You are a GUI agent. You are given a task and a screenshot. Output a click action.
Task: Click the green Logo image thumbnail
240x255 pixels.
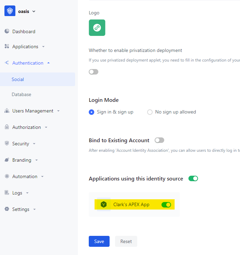[97, 28]
